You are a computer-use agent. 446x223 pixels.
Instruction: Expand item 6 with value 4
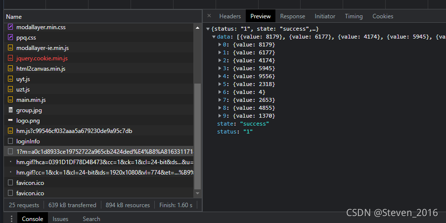[220, 92]
